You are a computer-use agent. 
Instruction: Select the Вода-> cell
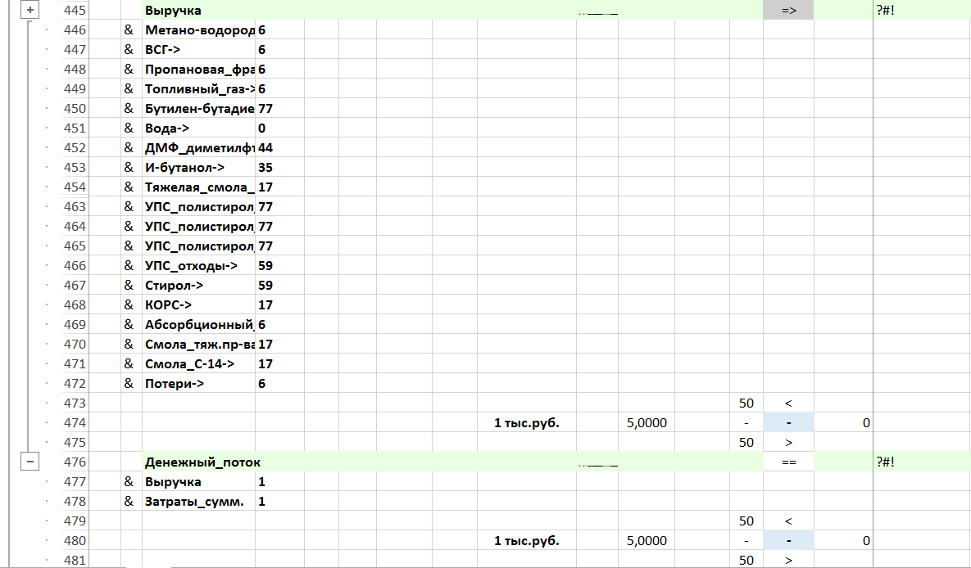point(198,128)
